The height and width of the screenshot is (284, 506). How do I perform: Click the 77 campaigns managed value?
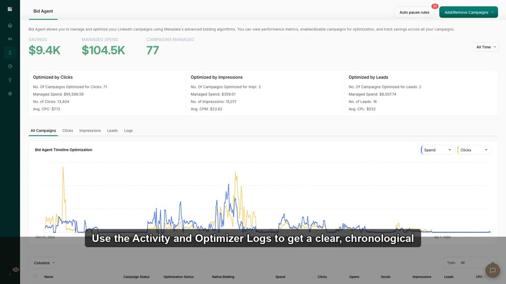pos(153,50)
